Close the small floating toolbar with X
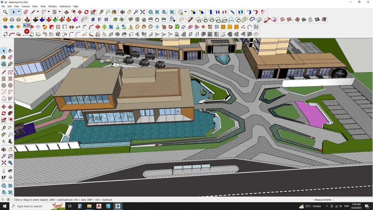This screenshot has width=373, height=210. (x=29, y=25)
